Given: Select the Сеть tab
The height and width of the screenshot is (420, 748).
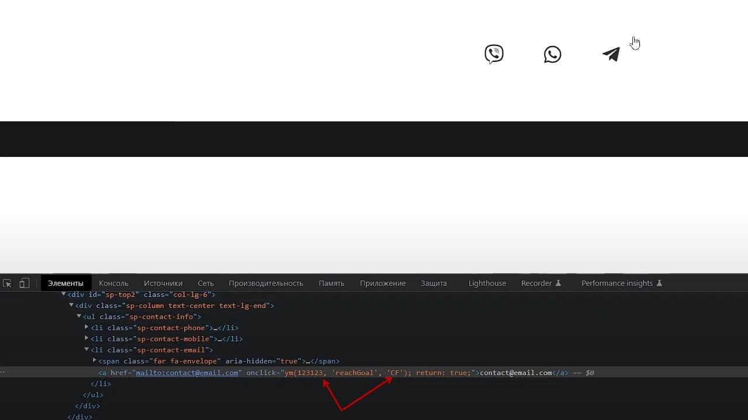Looking at the screenshot, I should tap(206, 283).
